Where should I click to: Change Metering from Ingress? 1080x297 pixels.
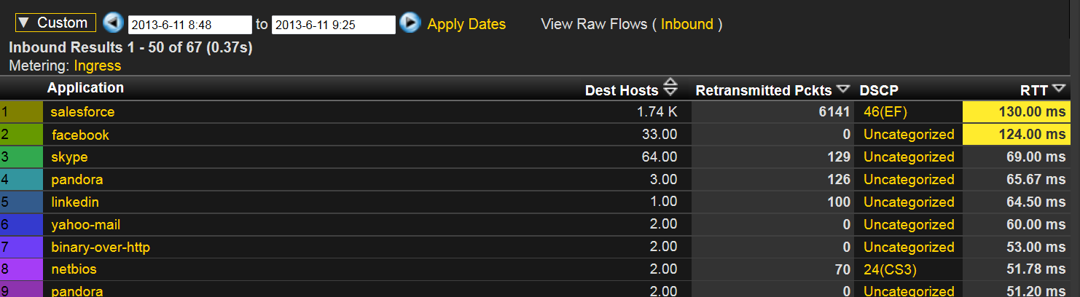[98, 66]
